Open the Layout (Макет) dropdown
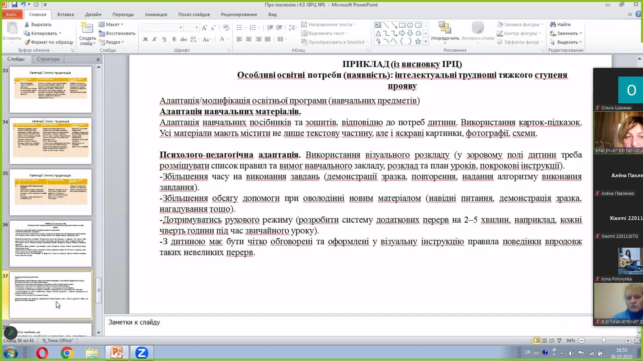The height and width of the screenshot is (361, 643). click(111, 24)
